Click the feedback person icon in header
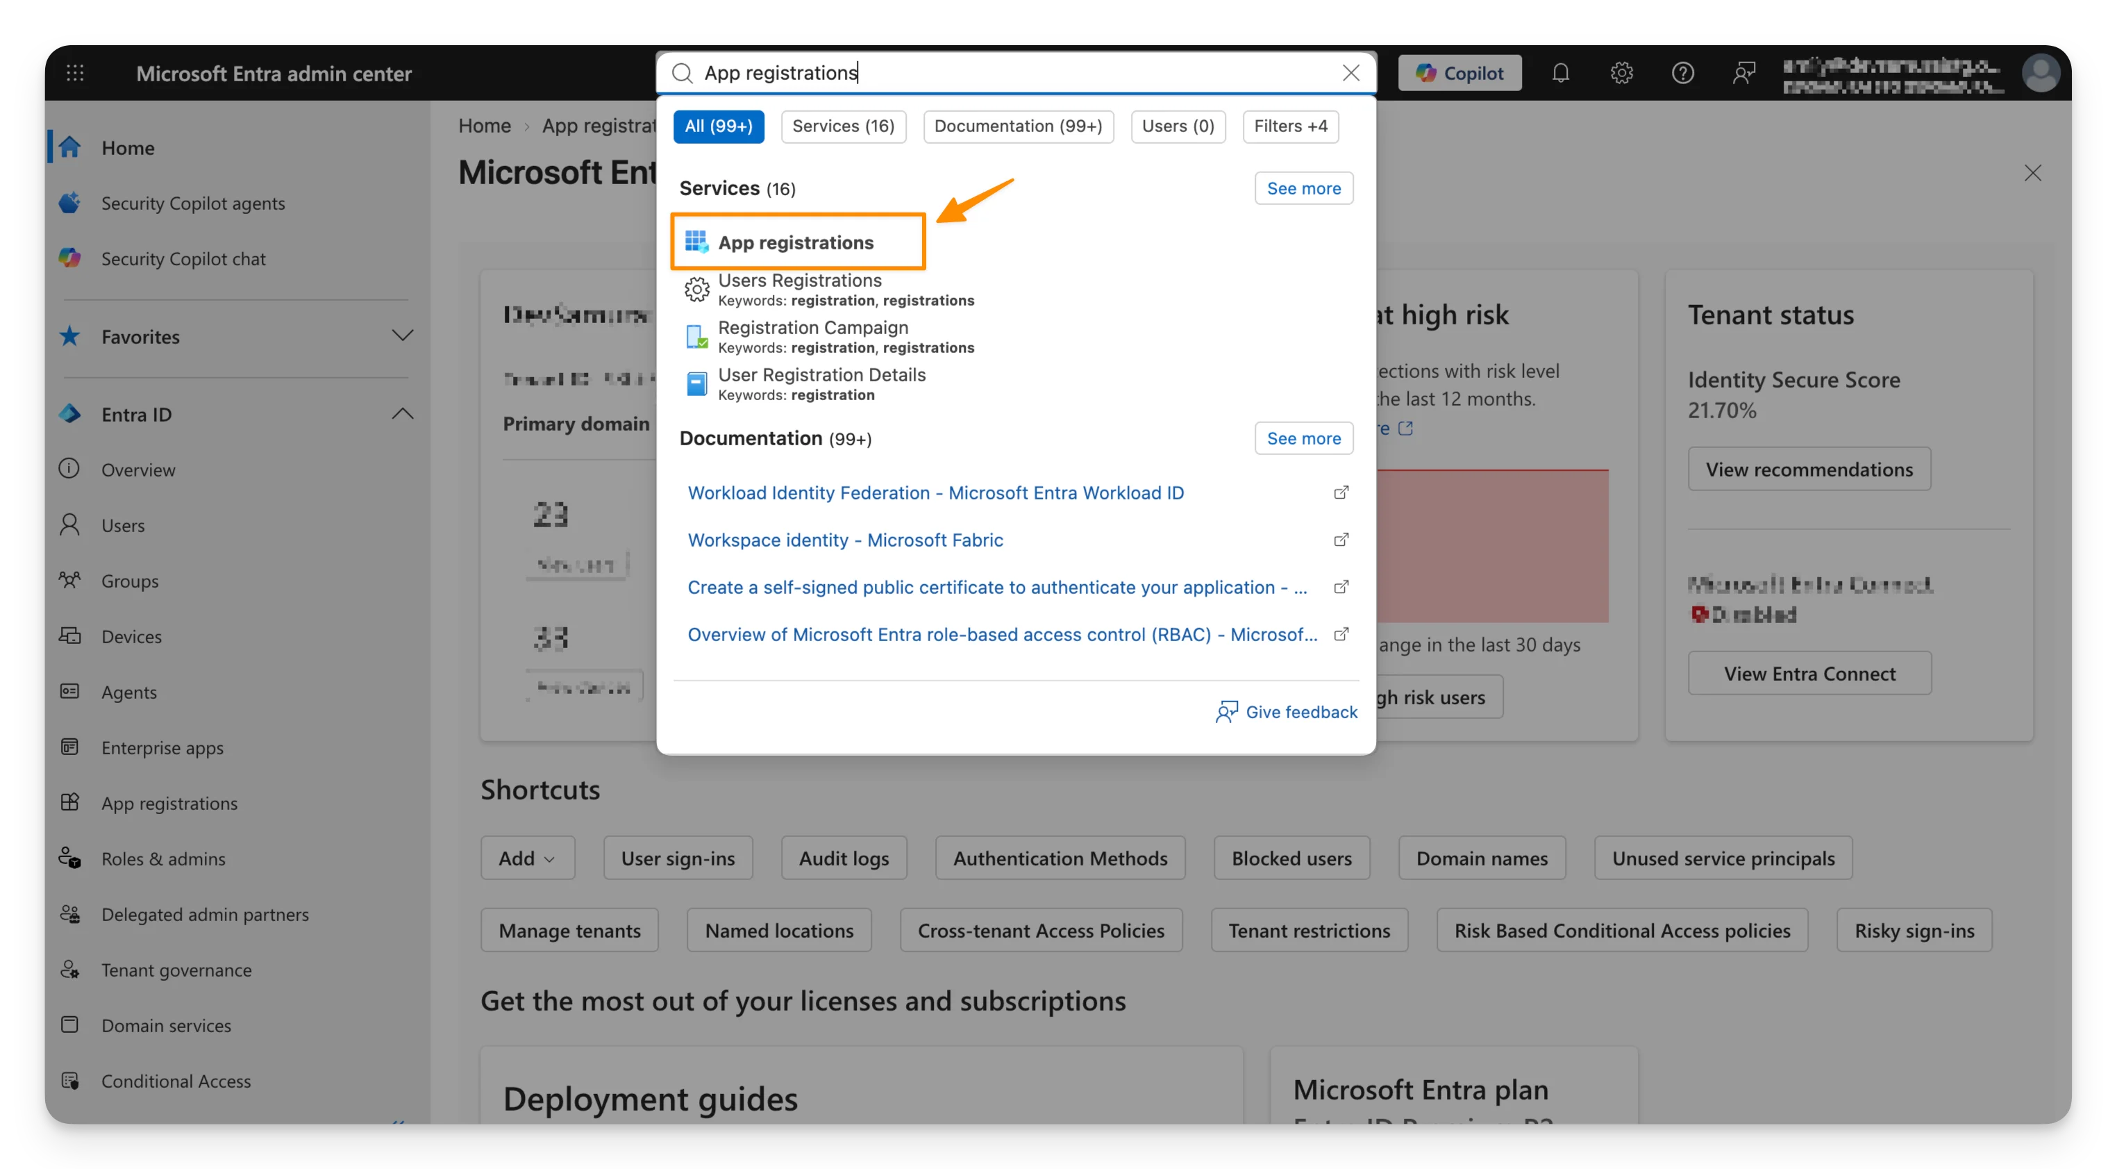Image resolution: width=2117 pixels, height=1169 pixels. pos(1743,73)
